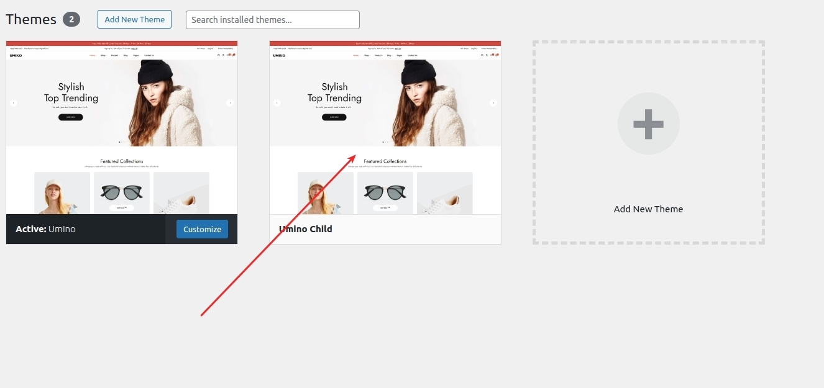Click right slider arrow in Umino Child preview
This screenshot has width=824, height=388.
(x=493, y=102)
